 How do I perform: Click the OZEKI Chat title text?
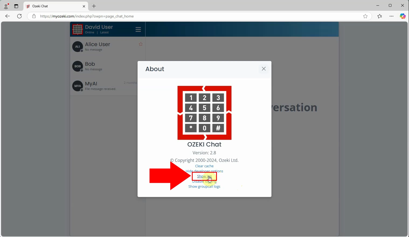[x=204, y=144]
